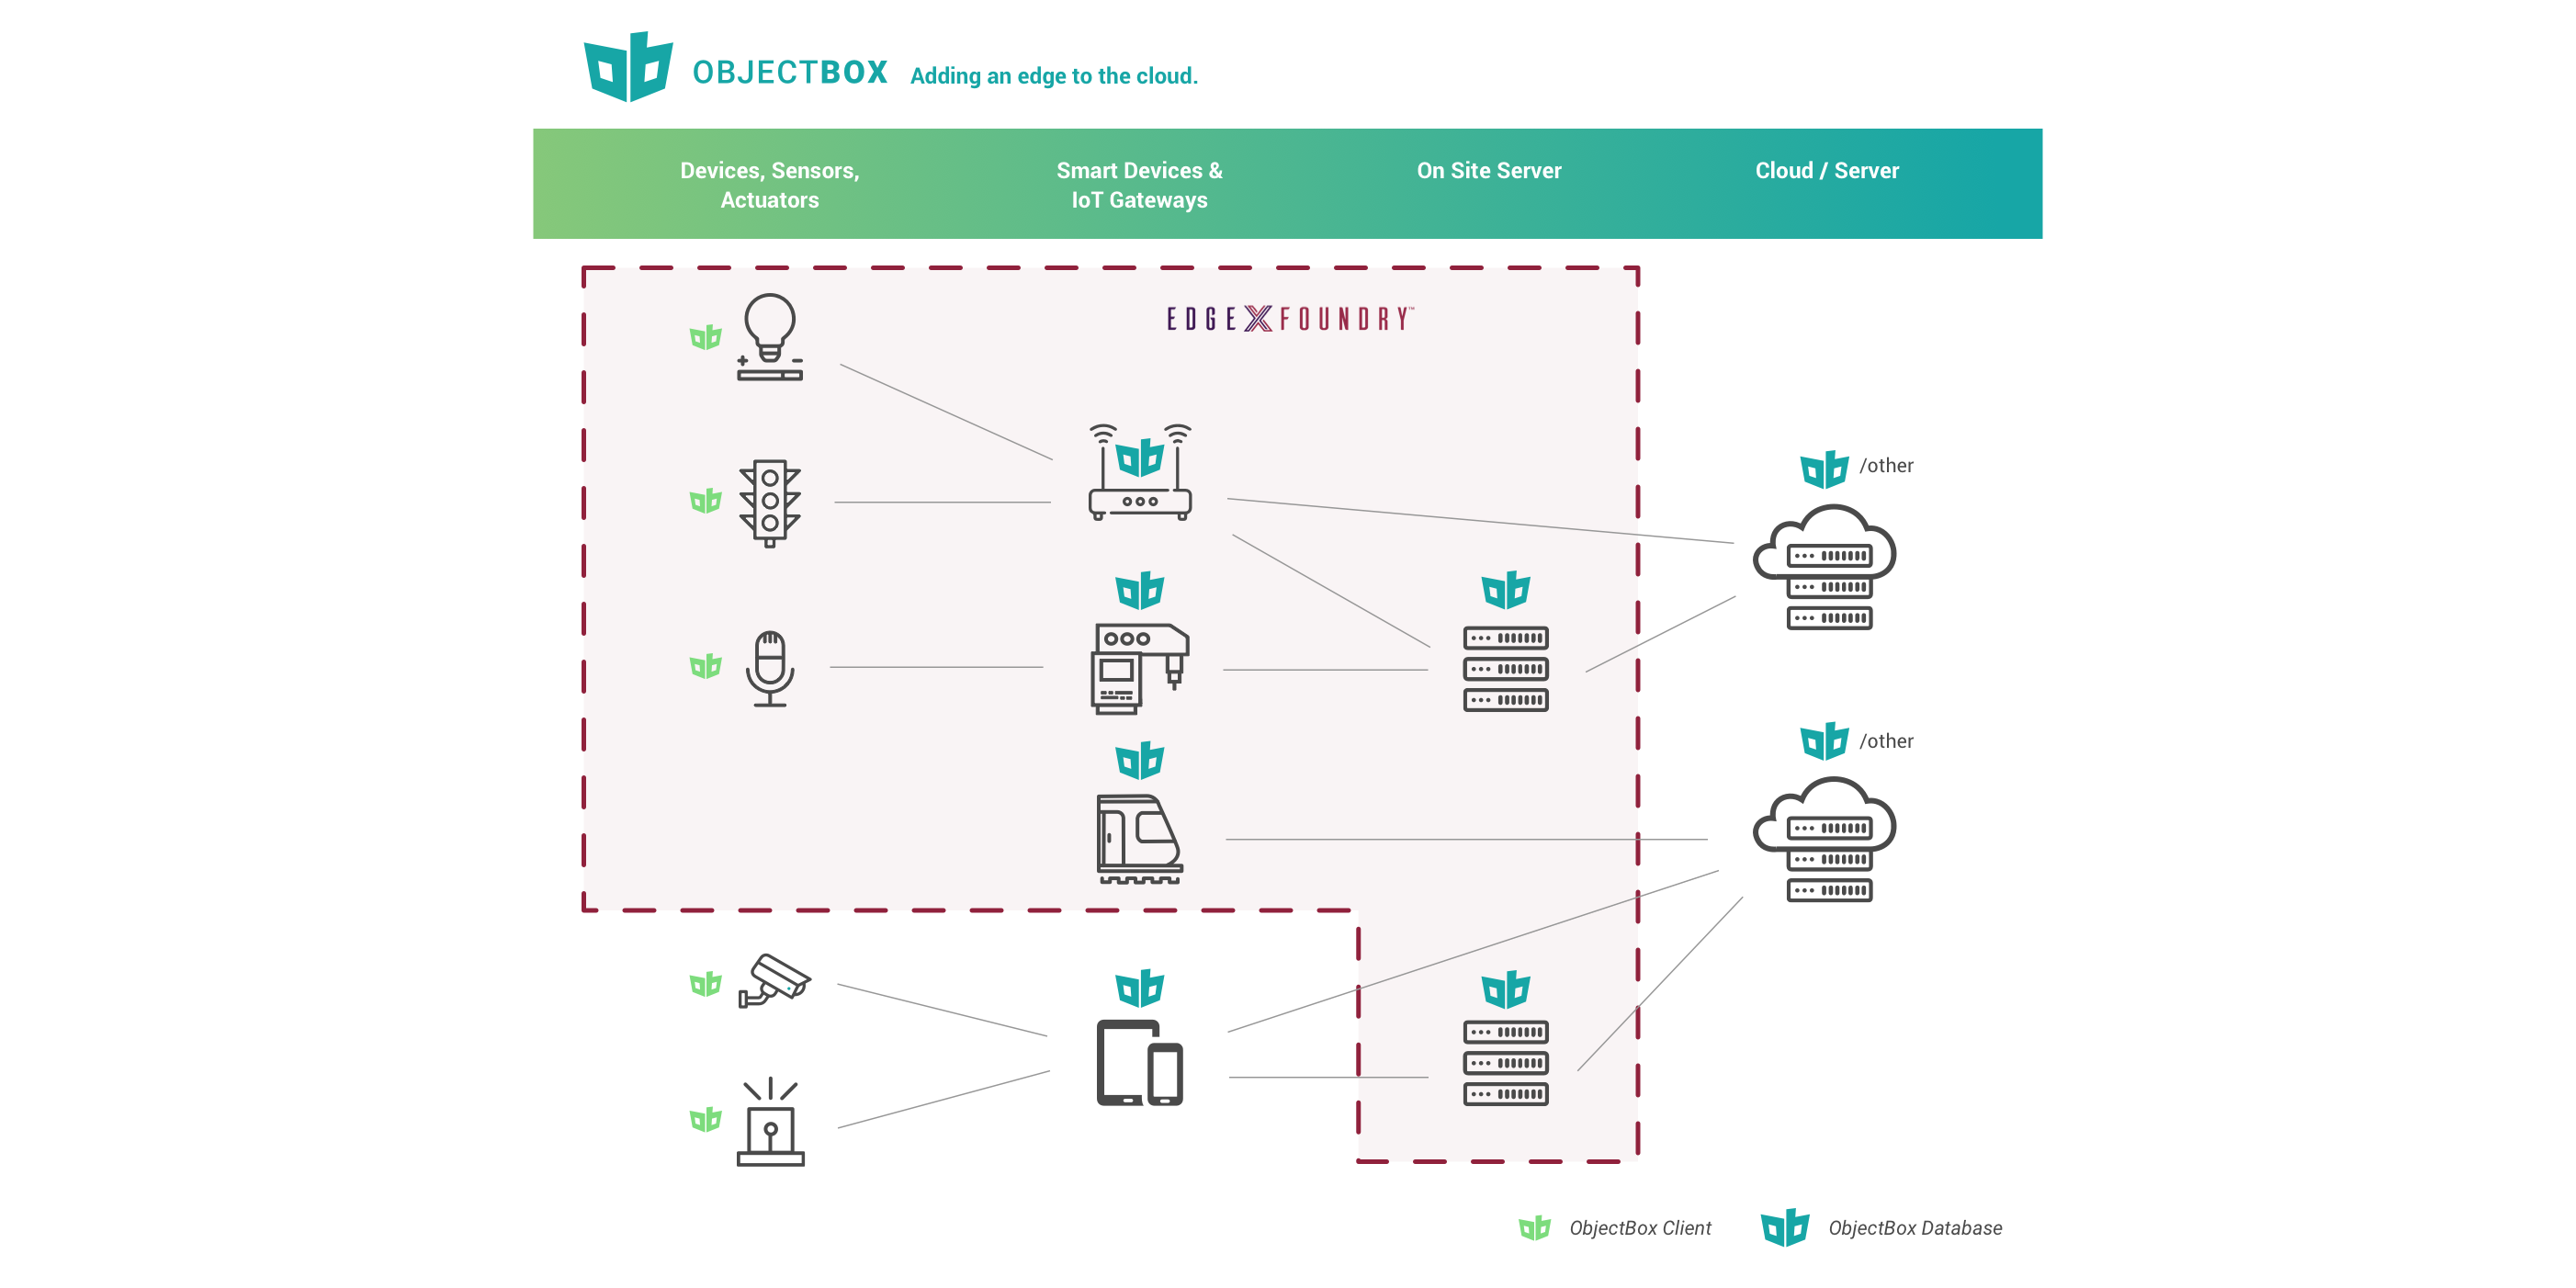This screenshot has height=1288, width=2576.
Task: Click '/other' label above the upper cloud
Action: click(x=1886, y=466)
